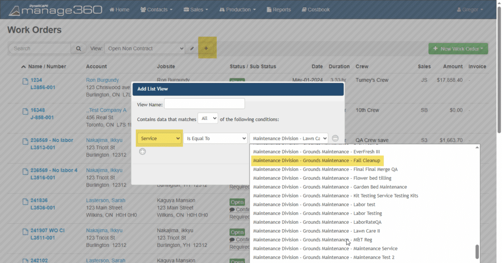Select the Fall Cleanup service option

point(317,161)
